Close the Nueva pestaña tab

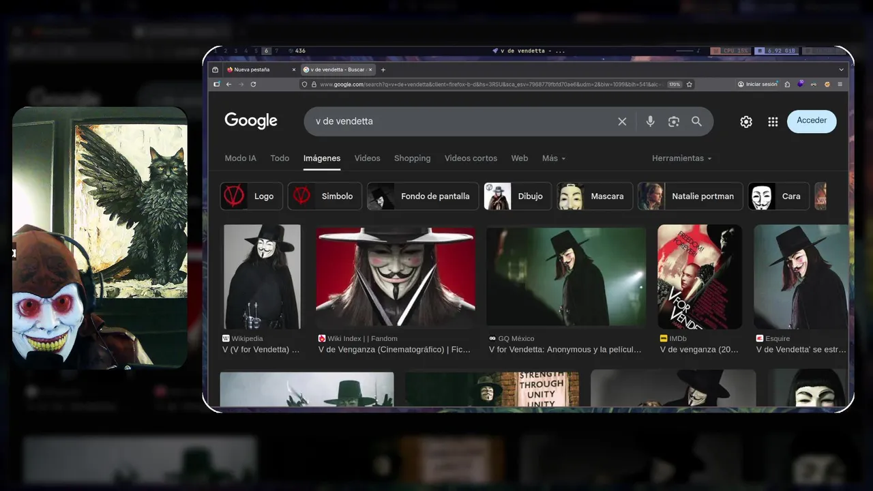294,70
